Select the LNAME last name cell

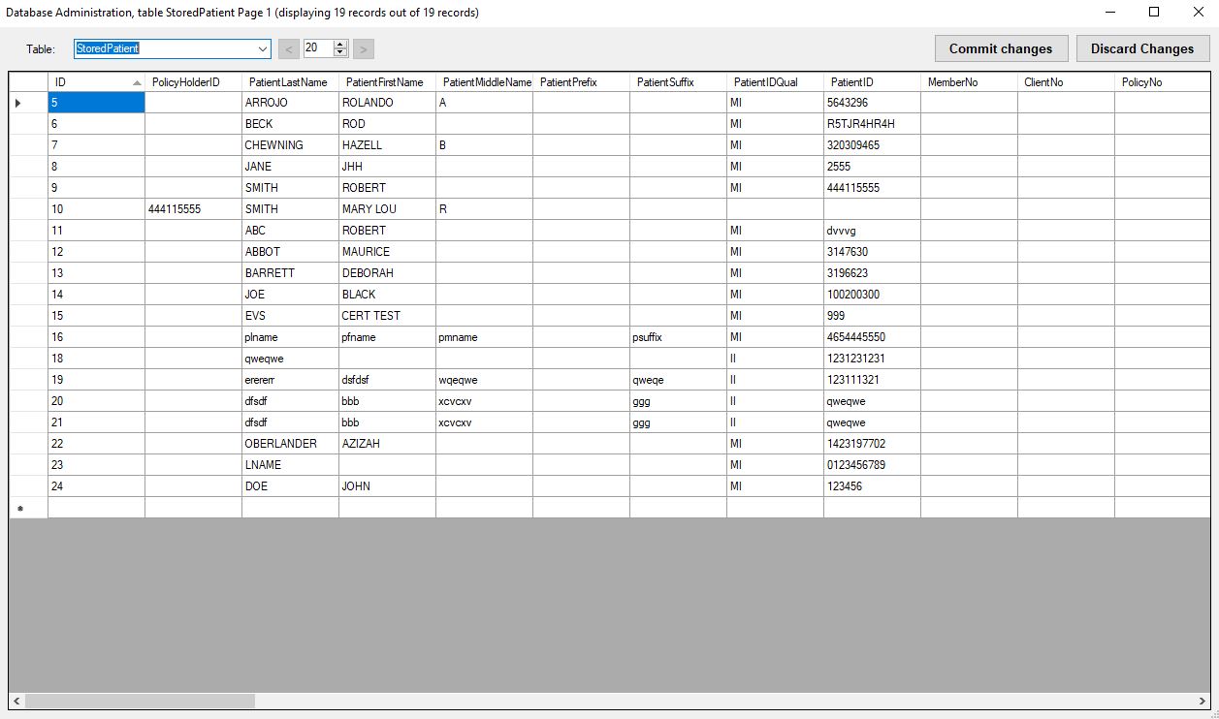click(x=290, y=465)
